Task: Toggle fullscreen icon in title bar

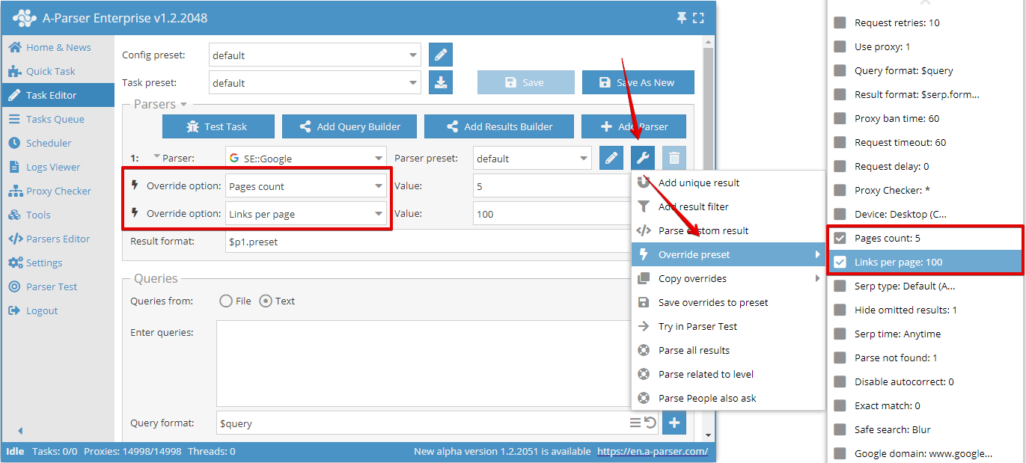Action: click(x=698, y=18)
